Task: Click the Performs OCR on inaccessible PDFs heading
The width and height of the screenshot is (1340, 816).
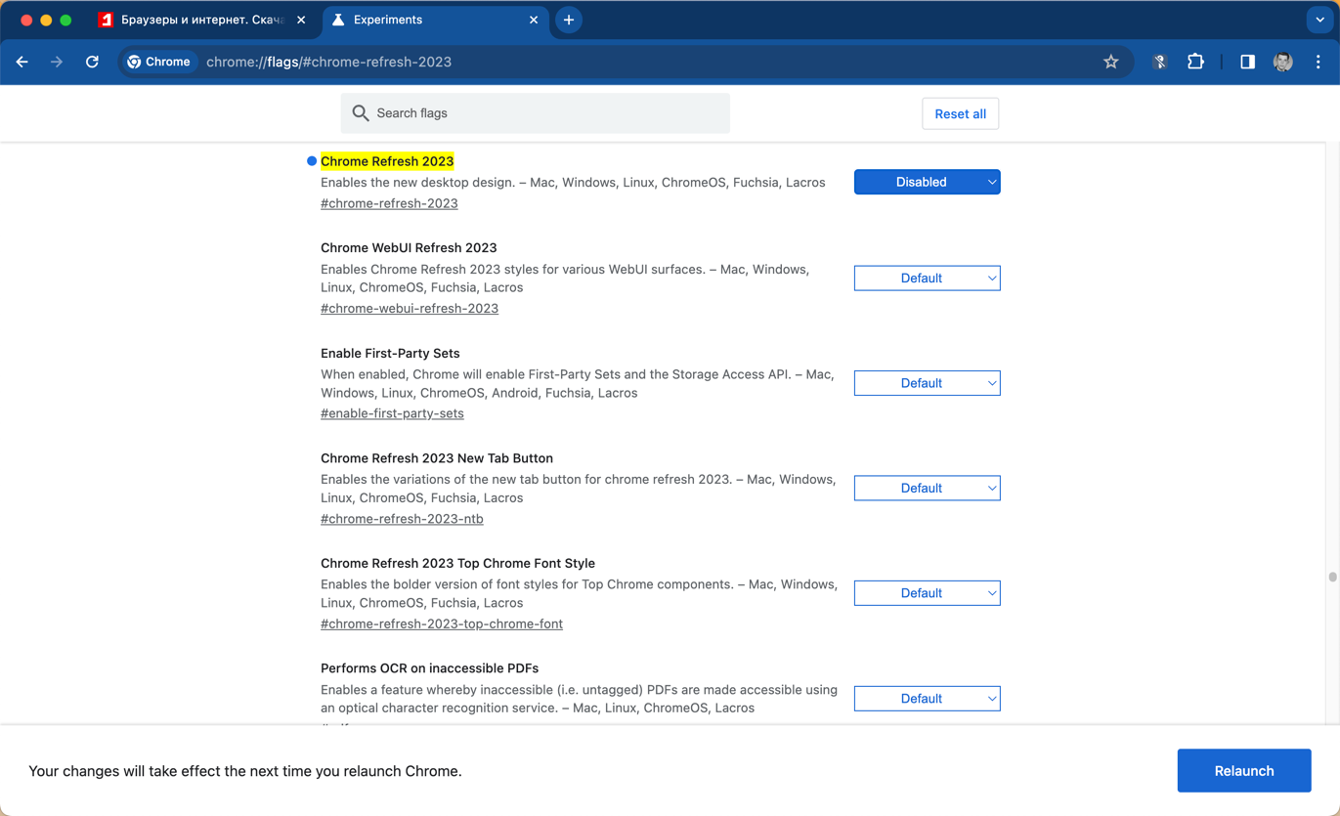Action: pyautogui.click(x=429, y=668)
